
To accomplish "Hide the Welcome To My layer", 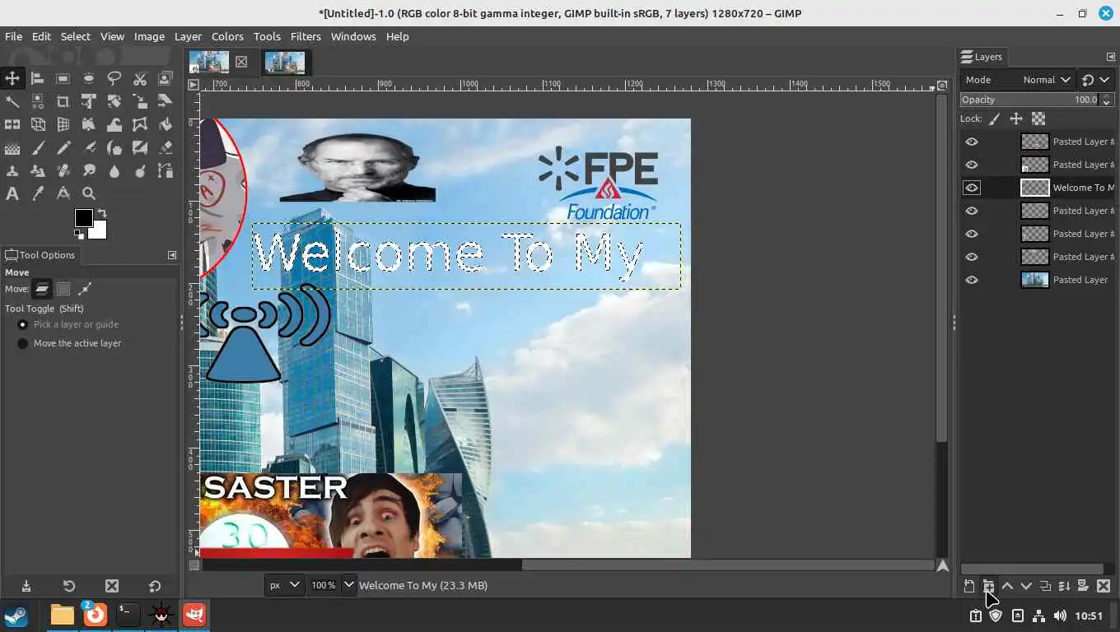I will pos(972,188).
